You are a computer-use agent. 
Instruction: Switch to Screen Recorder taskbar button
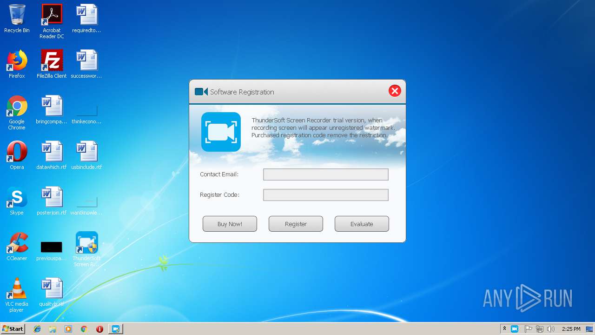click(x=116, y=329)
